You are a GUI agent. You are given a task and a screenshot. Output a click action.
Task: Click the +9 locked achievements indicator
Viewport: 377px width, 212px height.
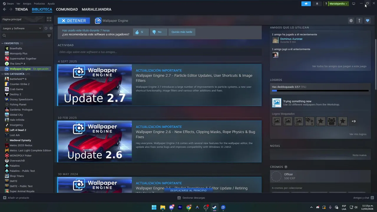(353, 121)
